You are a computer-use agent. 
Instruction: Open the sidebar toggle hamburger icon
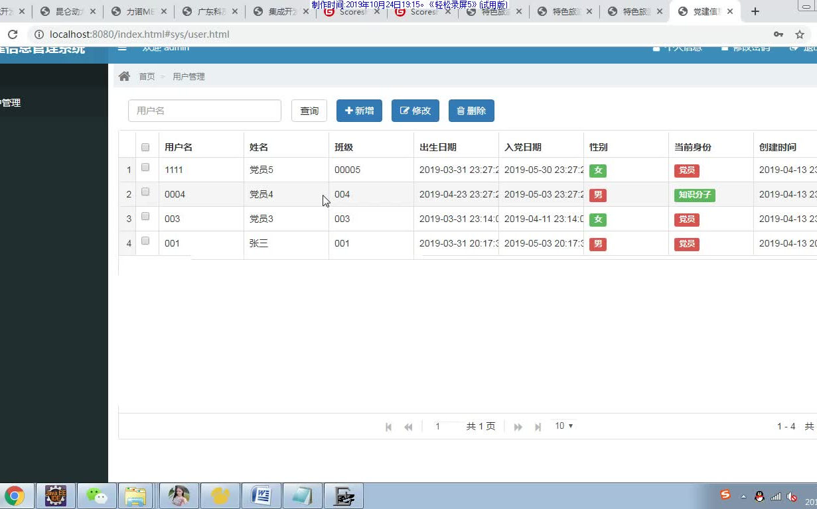tap(122, 47)
